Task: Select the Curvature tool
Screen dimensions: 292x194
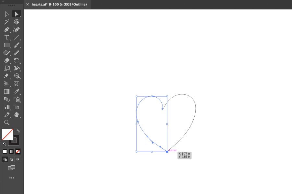Action: pyautogui.click(x=17, y=30)
